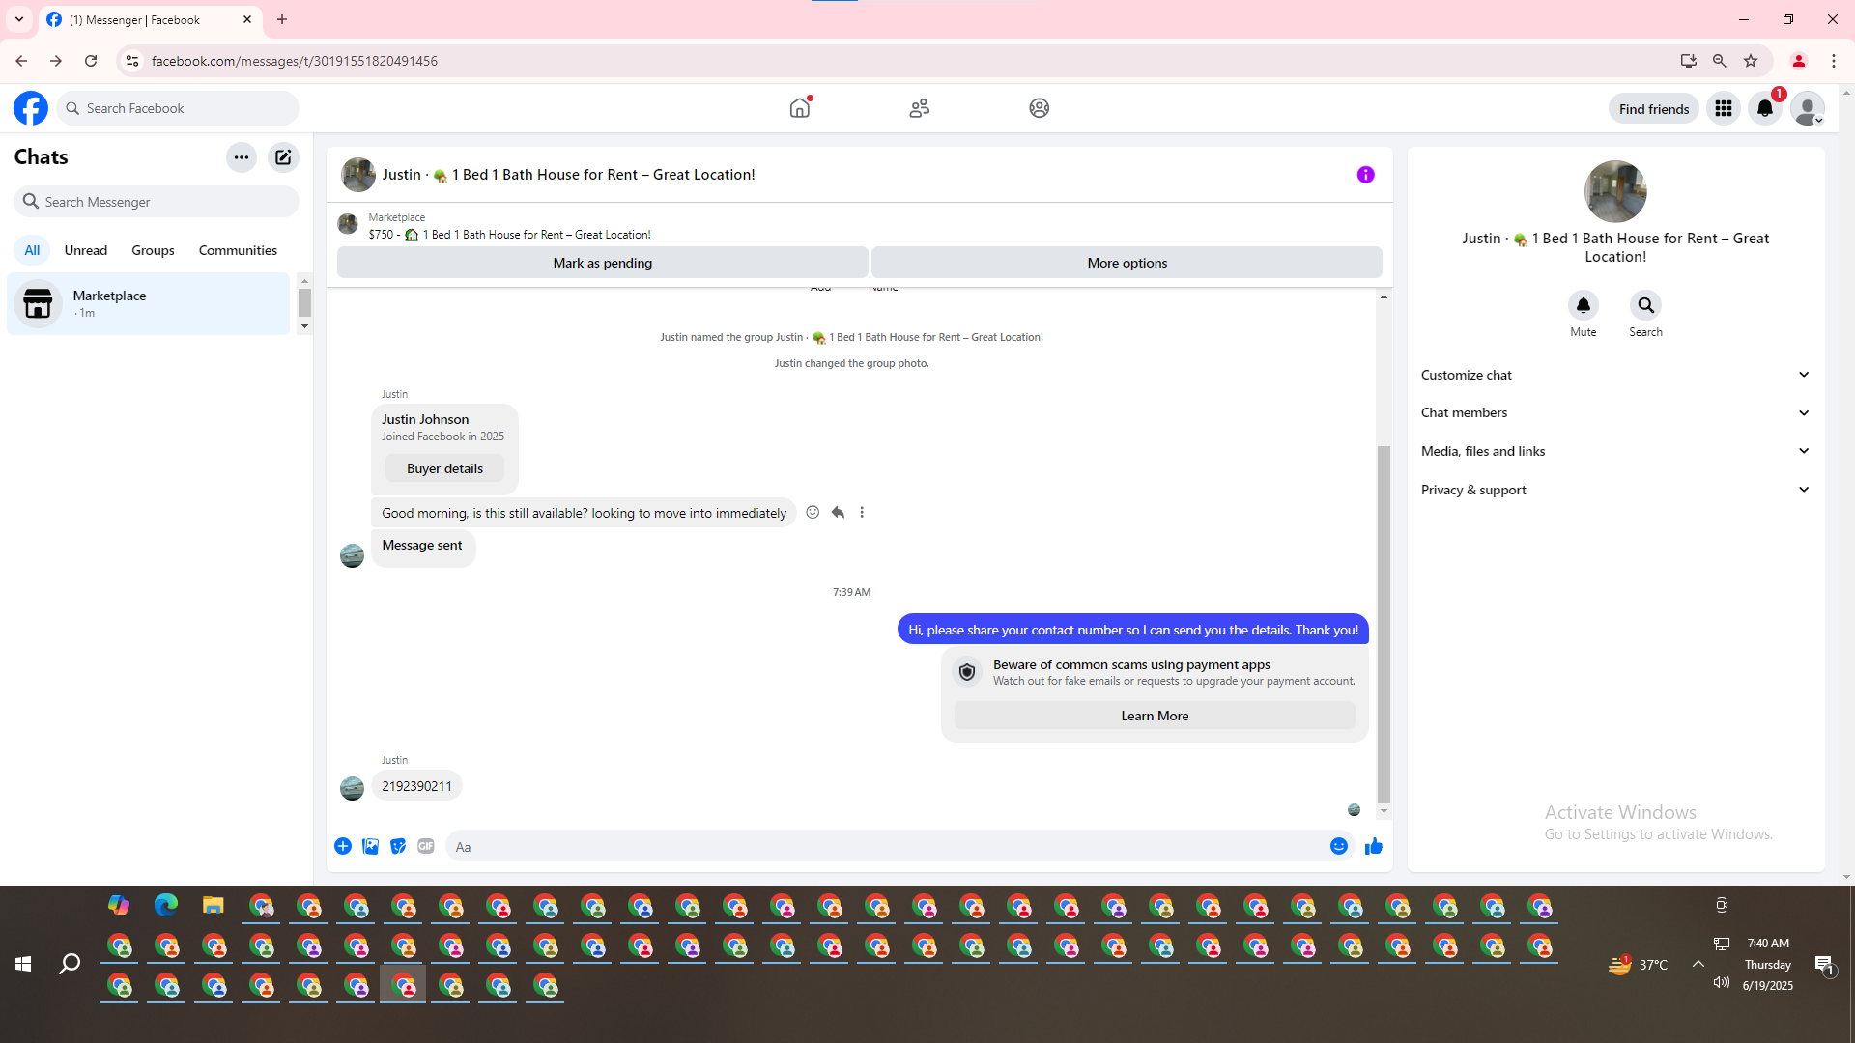This screenshot has width=1855, height=1043.
Task: Open the $750 Marketplace listing link
Action: (x=509, y=235)
